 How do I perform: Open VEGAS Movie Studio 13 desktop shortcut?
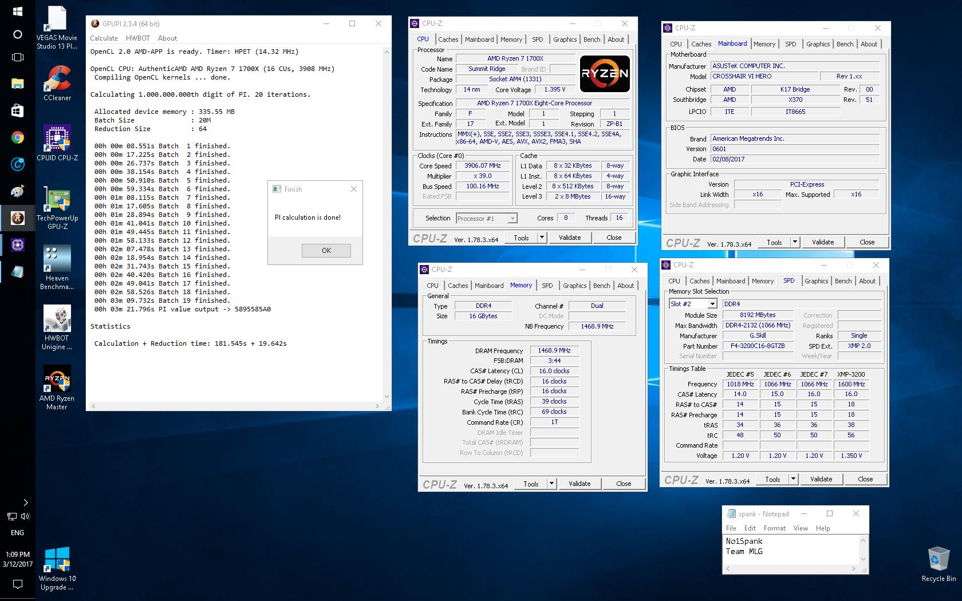pyautogui.click(x=57, y=27)
